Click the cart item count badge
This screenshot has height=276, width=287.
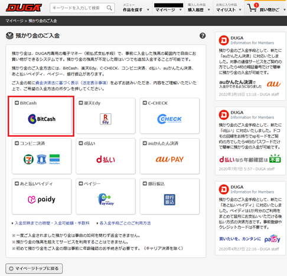tap(256, 5)
